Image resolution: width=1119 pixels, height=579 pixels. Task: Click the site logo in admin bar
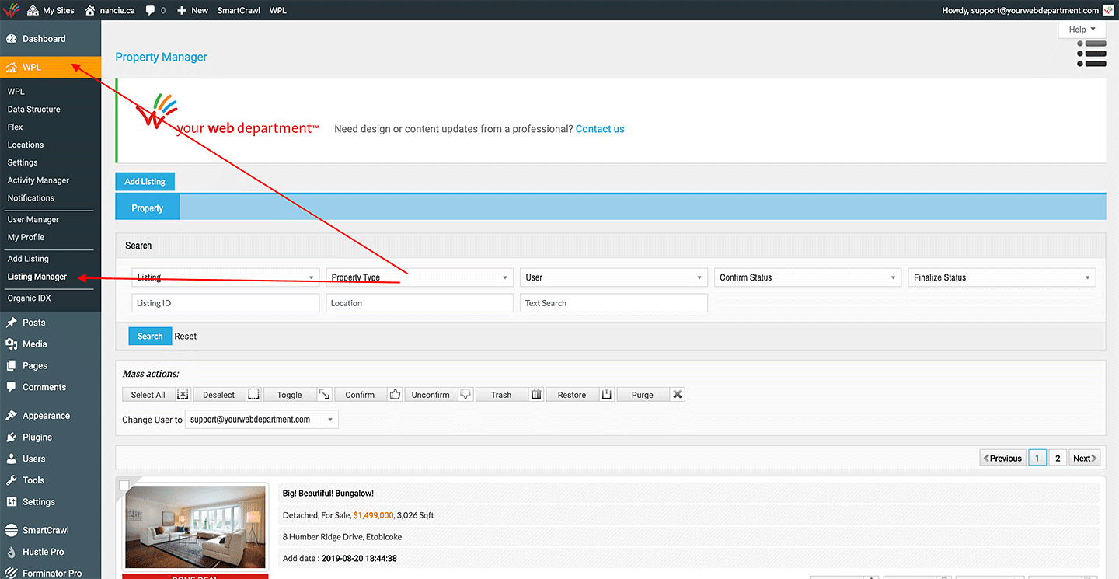(11, 10)
